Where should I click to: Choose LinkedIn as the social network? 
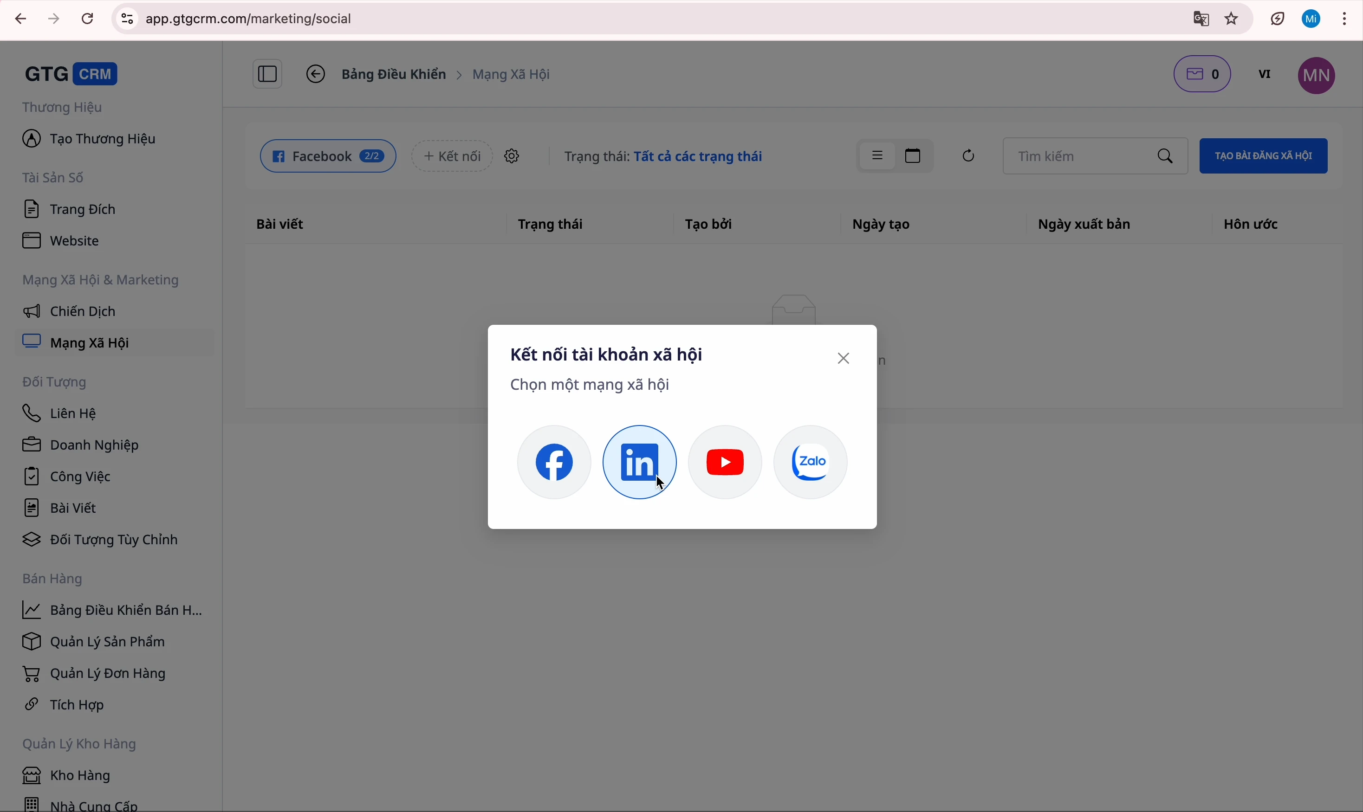click(x=639, y=461)
